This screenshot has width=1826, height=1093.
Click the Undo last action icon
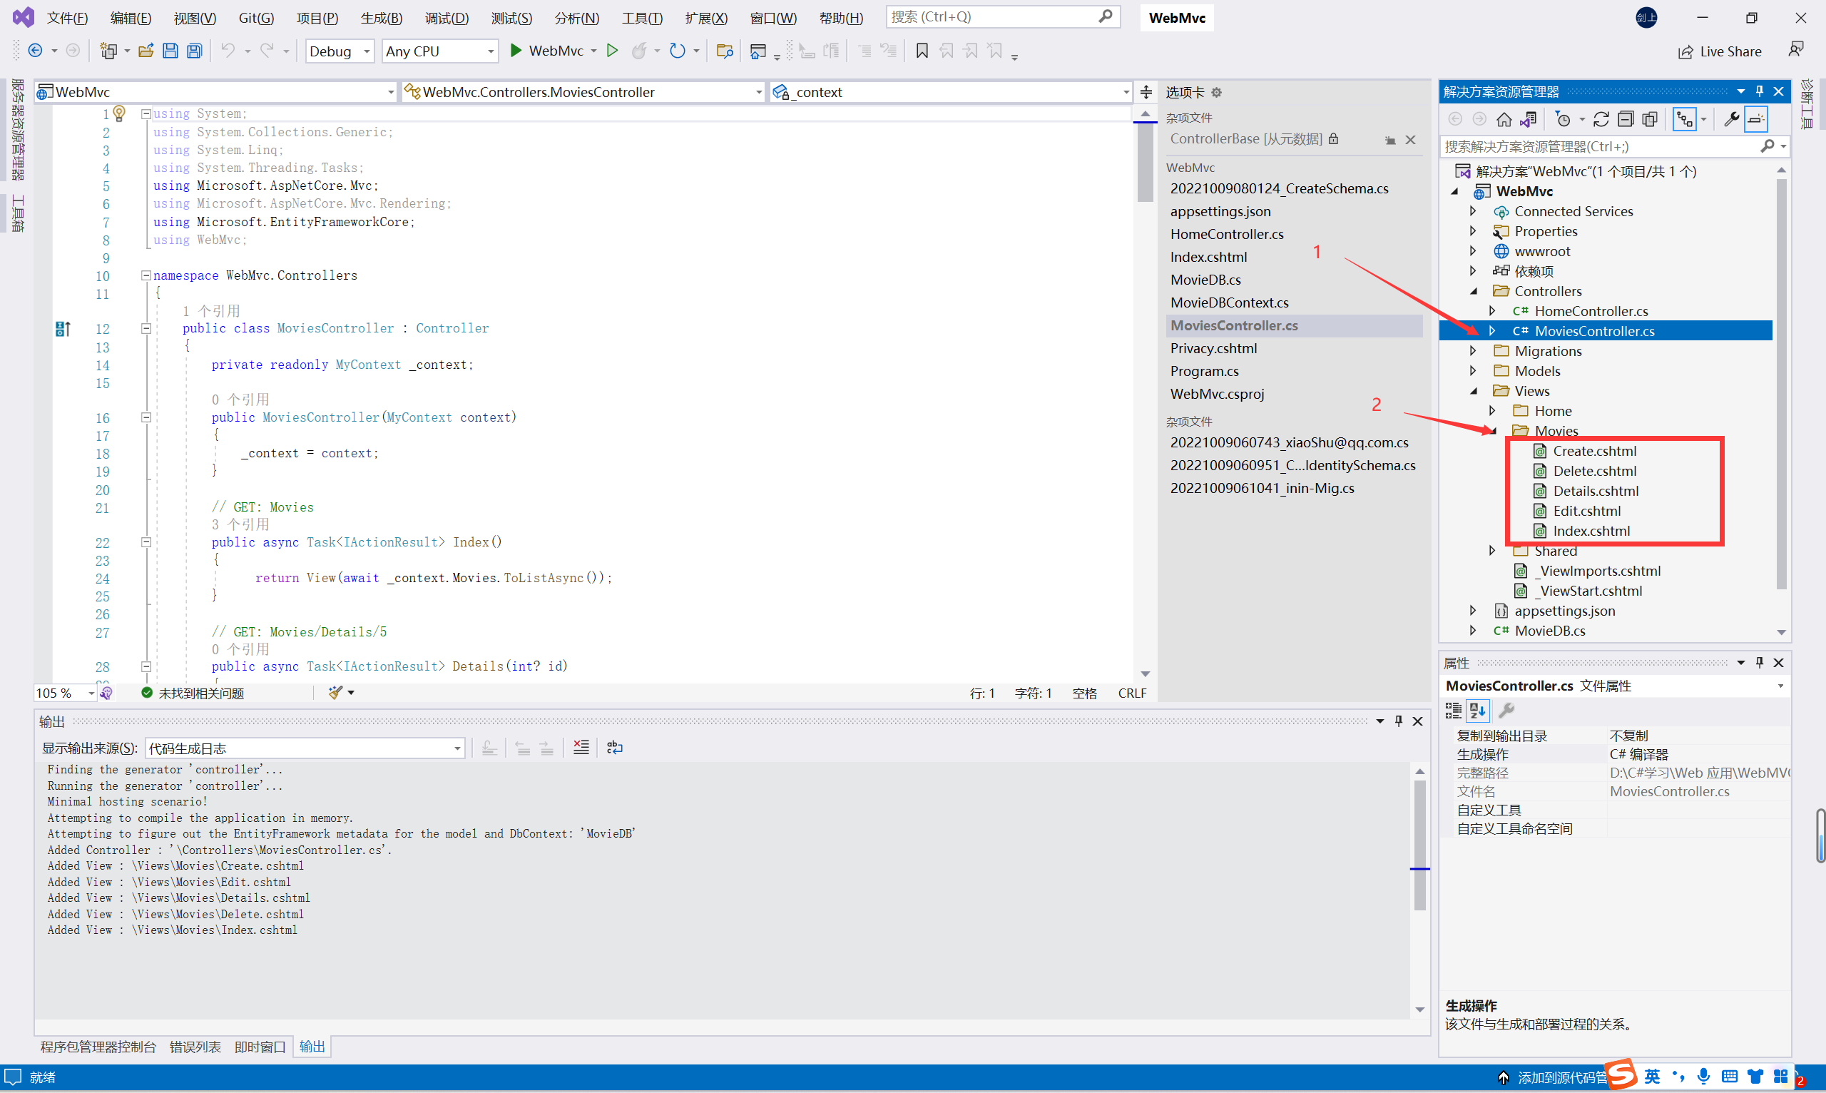pos(228,51)
